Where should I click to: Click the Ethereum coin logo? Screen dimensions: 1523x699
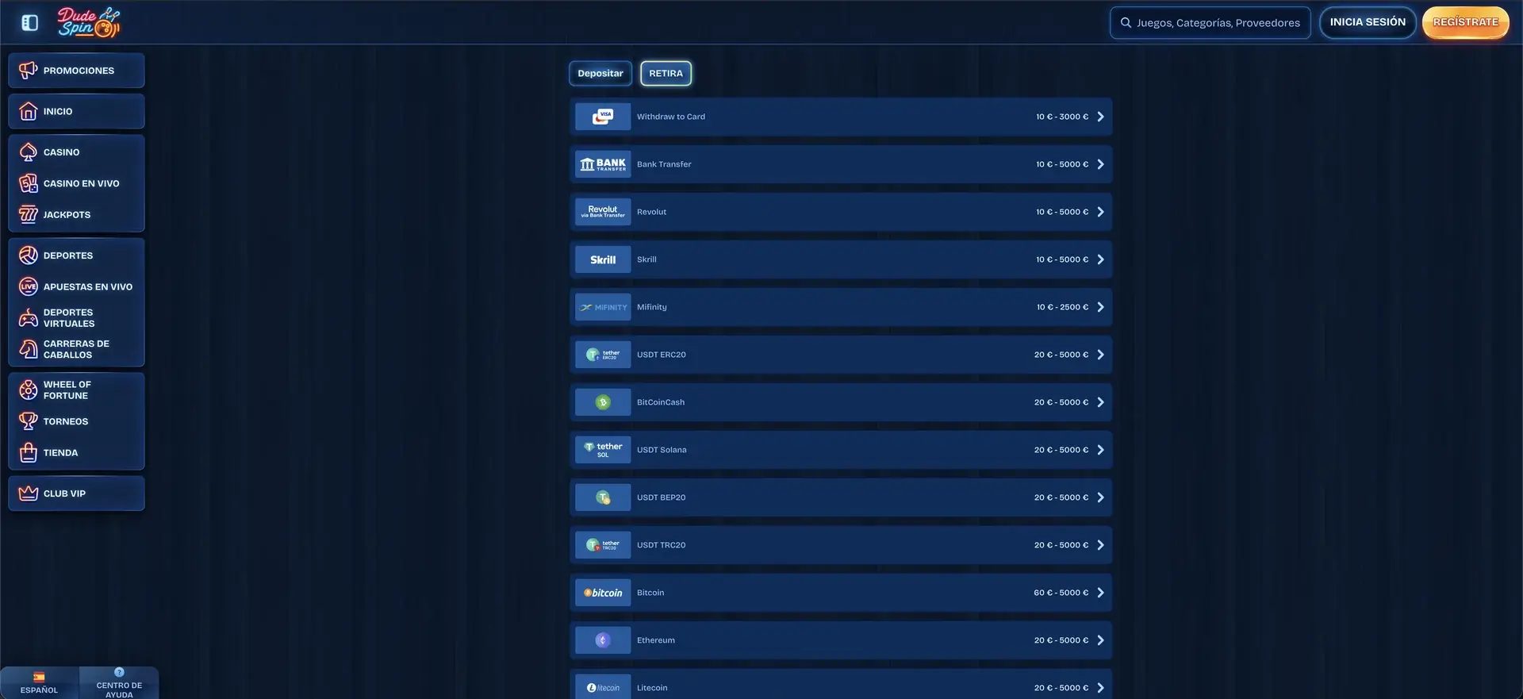[603, 640]
